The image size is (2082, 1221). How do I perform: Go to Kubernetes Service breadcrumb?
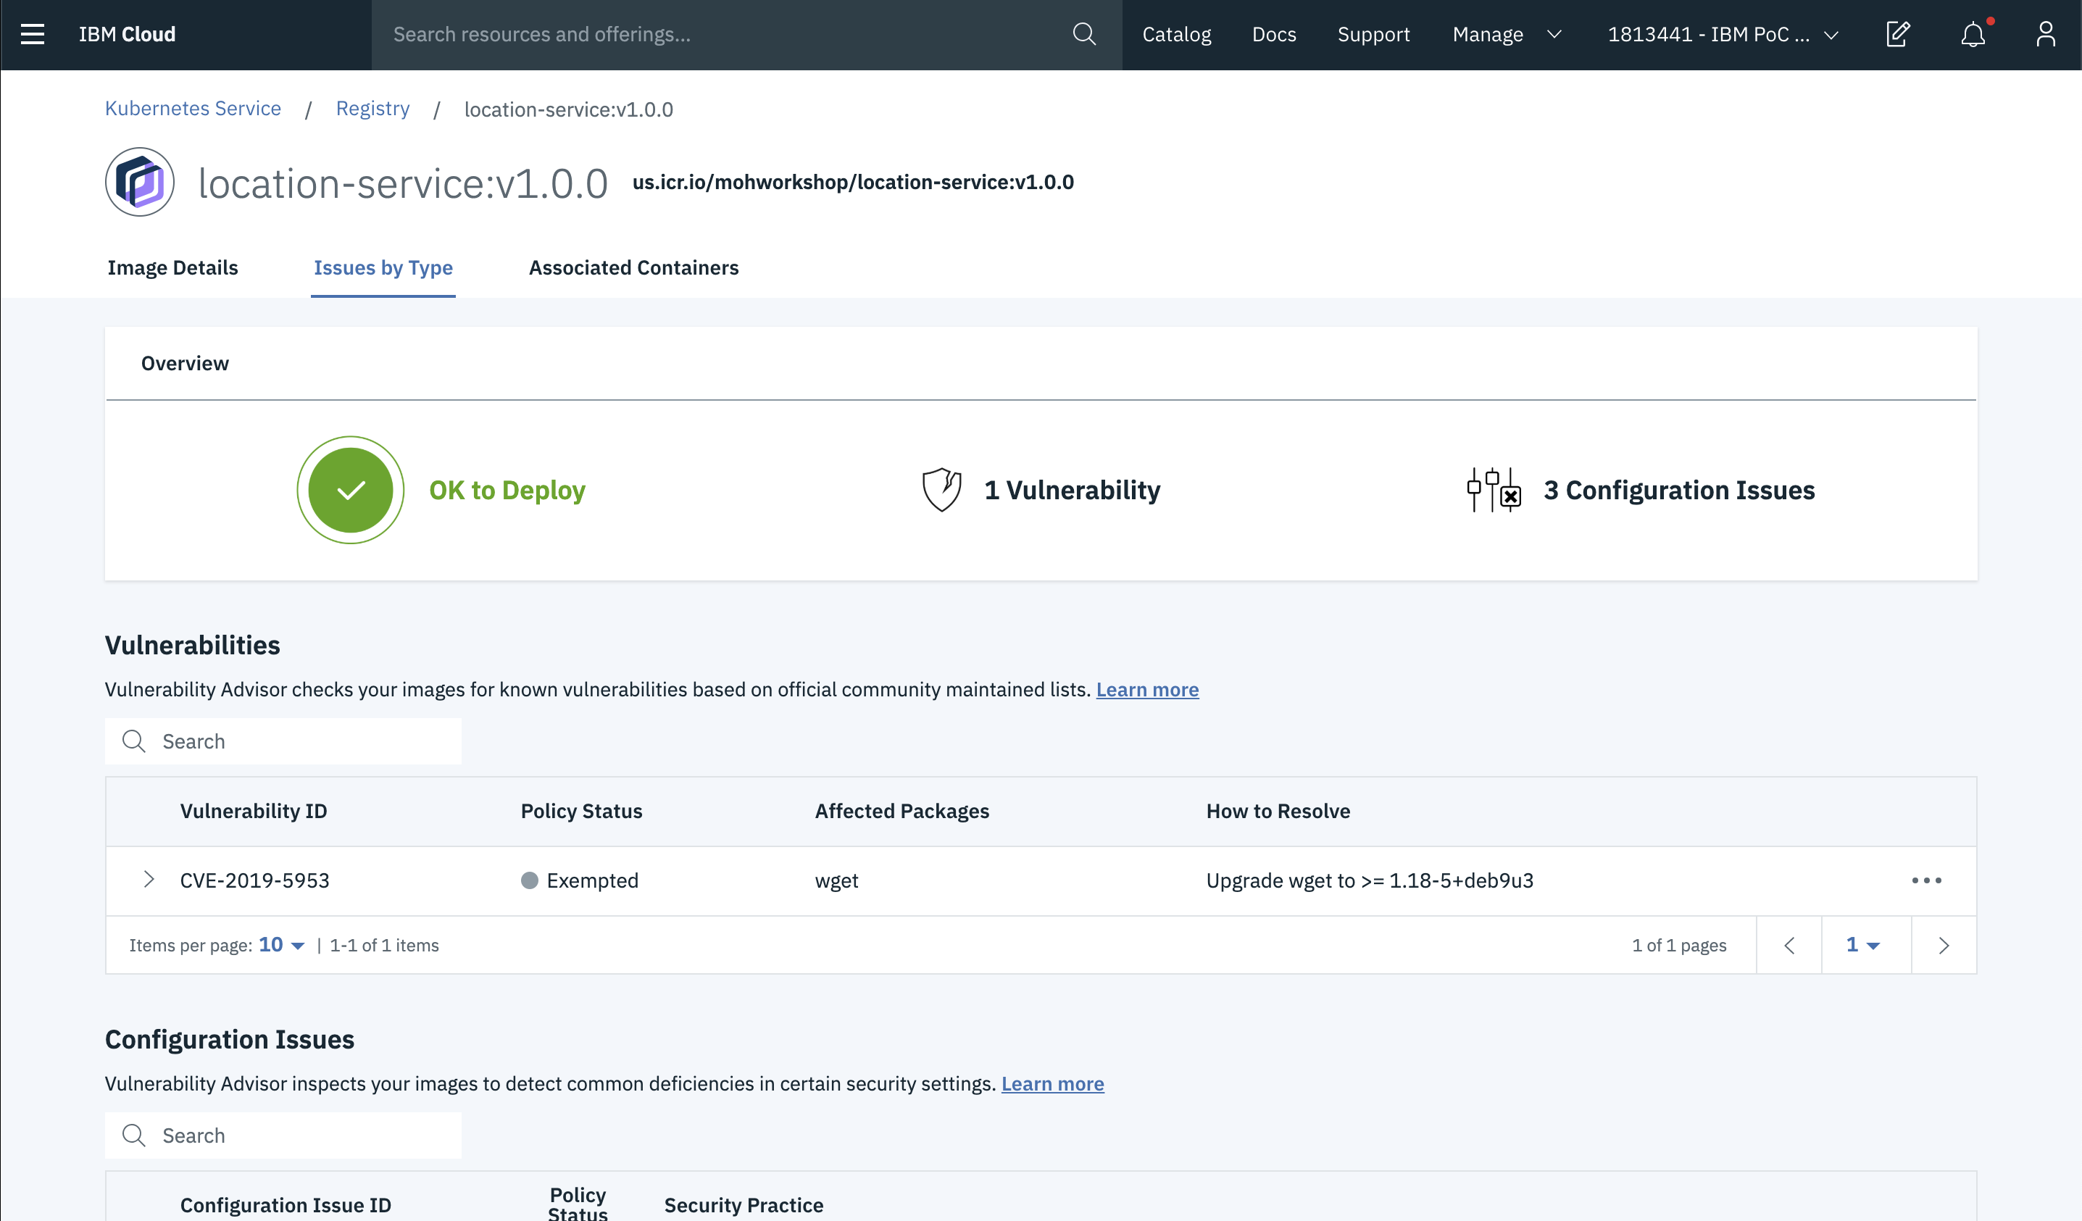click(x=193, y=108)
